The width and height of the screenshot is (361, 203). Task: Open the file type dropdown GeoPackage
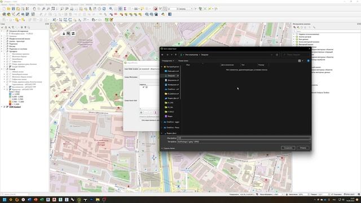coord(244,142)
